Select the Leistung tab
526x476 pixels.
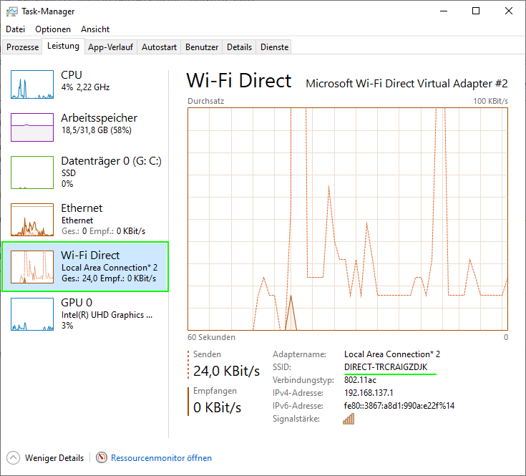(63, 46)
